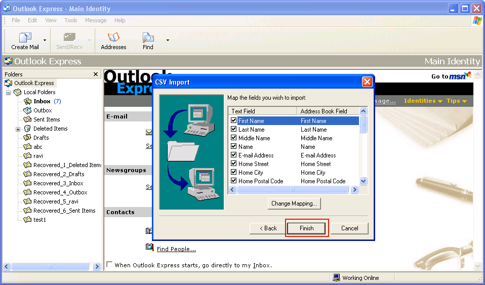Click the Local Folders icon

(18, 92)
